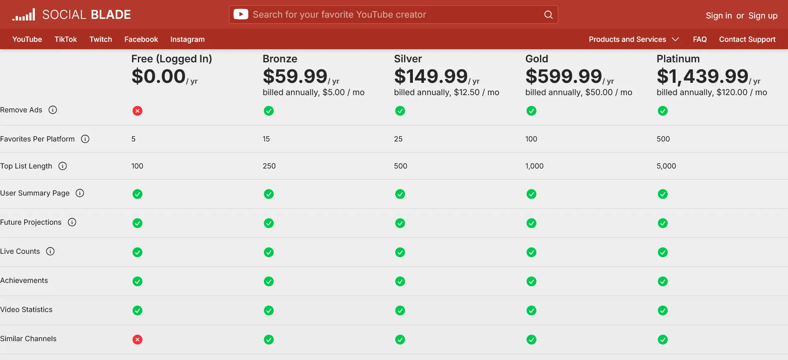The image size is (788, 360).
Task: Click the Sign up link
Action: click(763, 16)
